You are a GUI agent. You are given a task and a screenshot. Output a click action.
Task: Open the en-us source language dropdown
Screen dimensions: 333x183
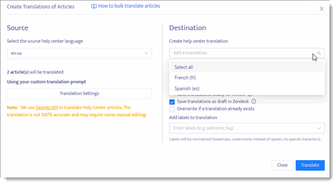click(79, 53)
